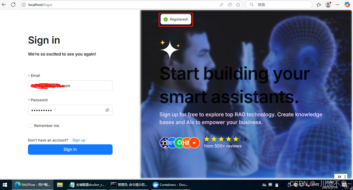The width and height of the screenshot is (353, 190).
Task: Add page to favorites with star icon
Action: point(238,4)
